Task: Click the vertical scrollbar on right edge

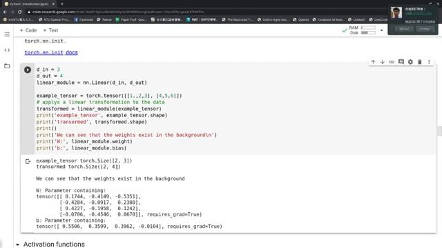Action: pyautogui.click(x=439, y=131)
